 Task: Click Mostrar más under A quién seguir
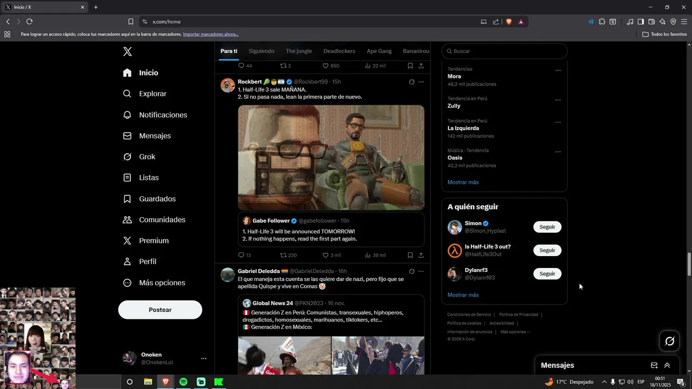coord(463,295)
